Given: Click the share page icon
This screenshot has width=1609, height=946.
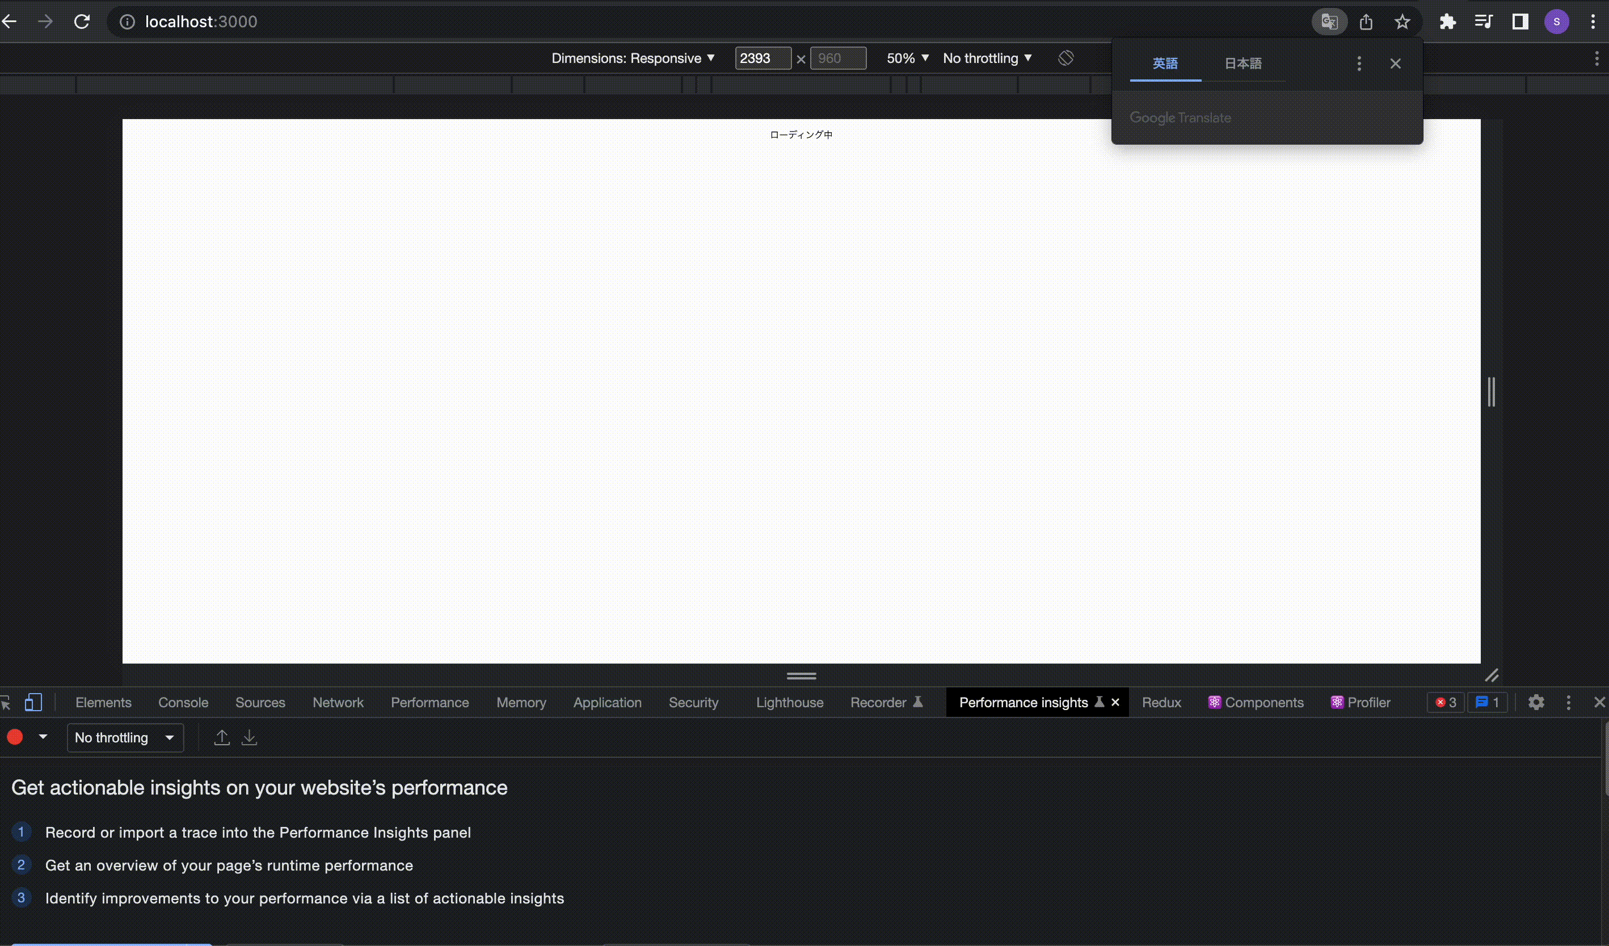Looking at the screenshot, I should pos(1366,22).
